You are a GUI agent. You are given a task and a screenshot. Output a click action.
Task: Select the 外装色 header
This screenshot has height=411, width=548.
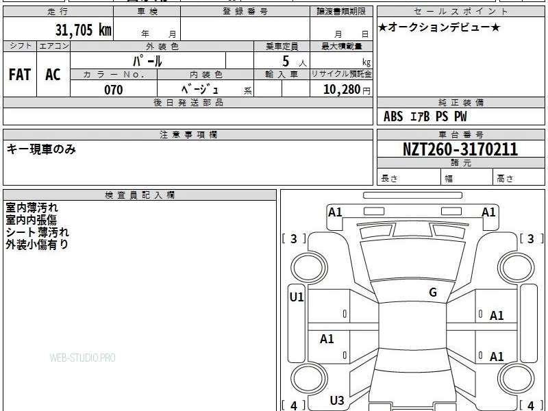[x=162, y=46]
